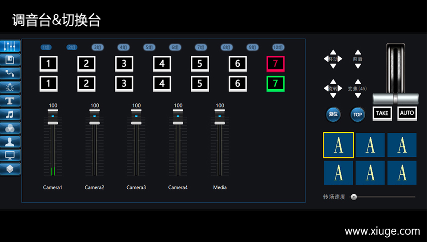Click the right arrow of 移动 control

click(340, 59)
